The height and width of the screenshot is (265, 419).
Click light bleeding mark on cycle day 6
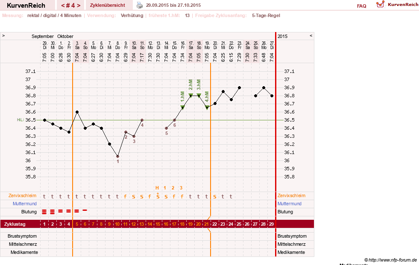point(85,210)
